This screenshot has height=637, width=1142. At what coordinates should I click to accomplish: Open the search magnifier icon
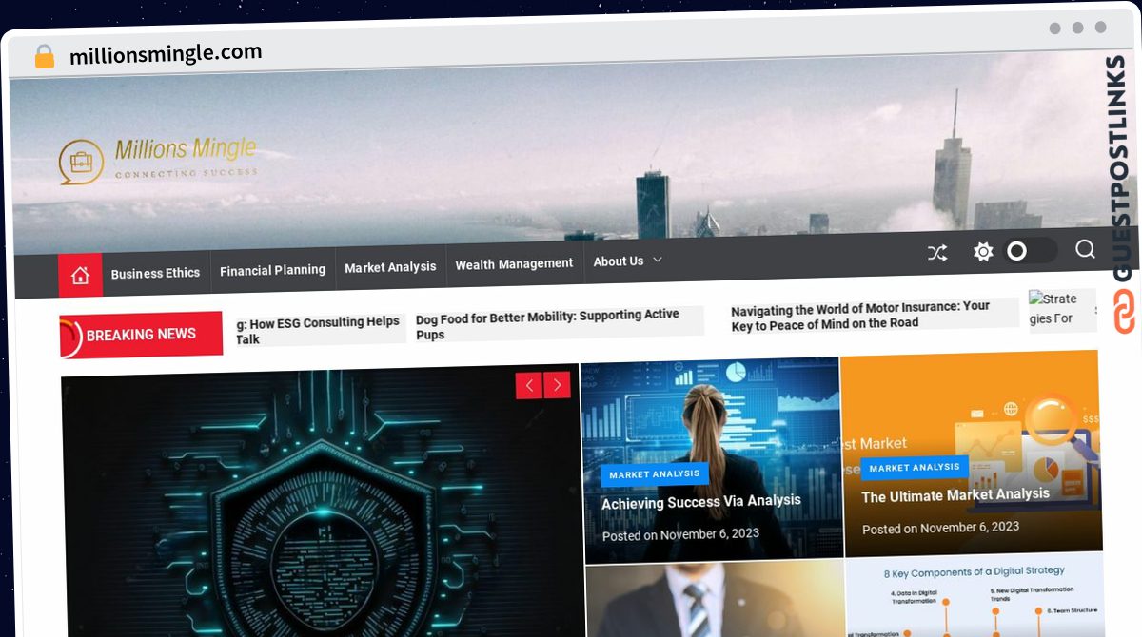[1085, 249]
